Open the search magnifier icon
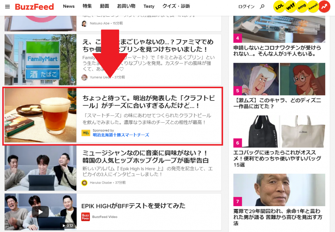 tap(262, 7)
